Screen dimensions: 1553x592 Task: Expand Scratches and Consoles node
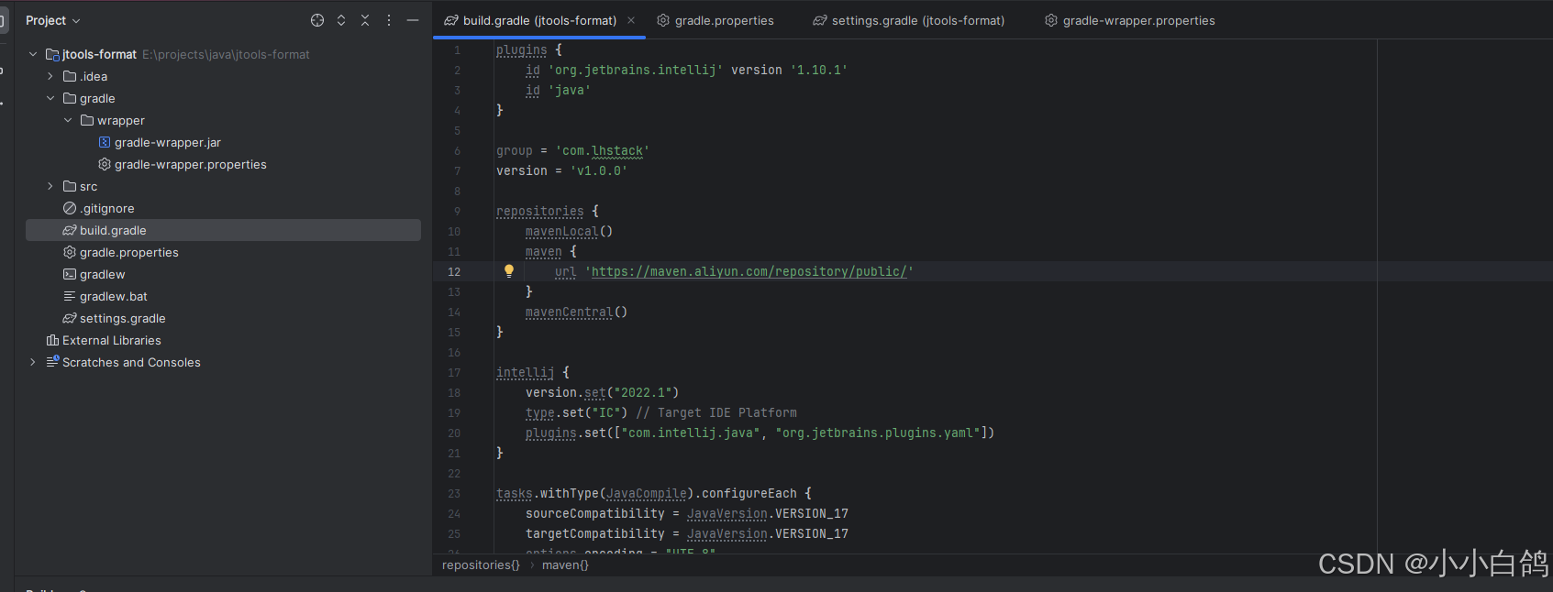[x=33, y=362]
